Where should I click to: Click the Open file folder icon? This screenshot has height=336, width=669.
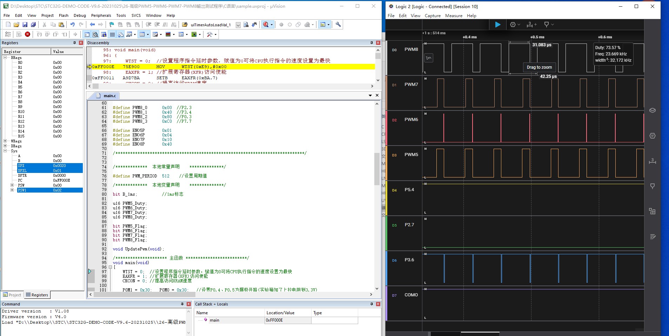[16, 25]
